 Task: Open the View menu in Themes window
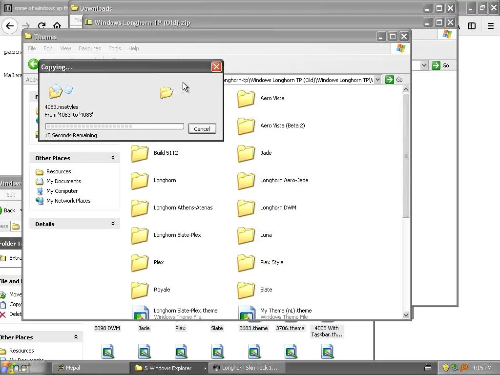[x=65, y=48]
